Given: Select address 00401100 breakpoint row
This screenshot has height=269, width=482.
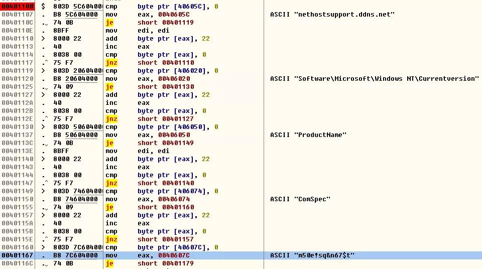Looking at the screenshot, I should [x=18, y=6].
